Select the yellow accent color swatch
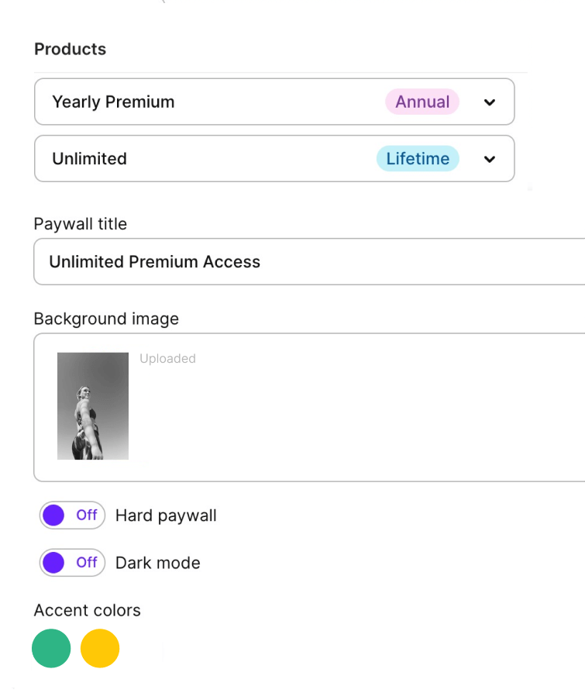Image resolution: width=585 pixels, height=693 pixels. coord(100,648)
